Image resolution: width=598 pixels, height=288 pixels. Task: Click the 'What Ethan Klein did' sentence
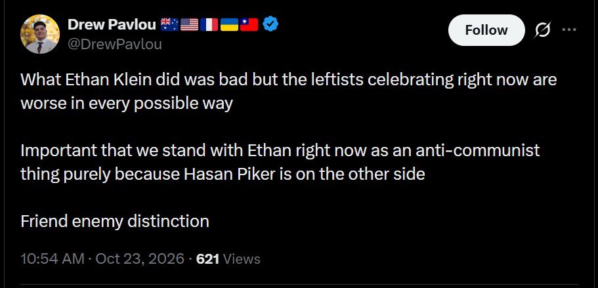click(x=288, y=91)
